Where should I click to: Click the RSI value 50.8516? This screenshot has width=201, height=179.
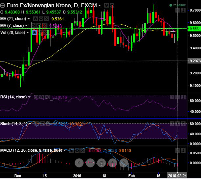(59, 97)
